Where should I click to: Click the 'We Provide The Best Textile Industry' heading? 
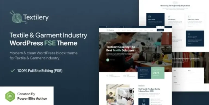(149, 90)
